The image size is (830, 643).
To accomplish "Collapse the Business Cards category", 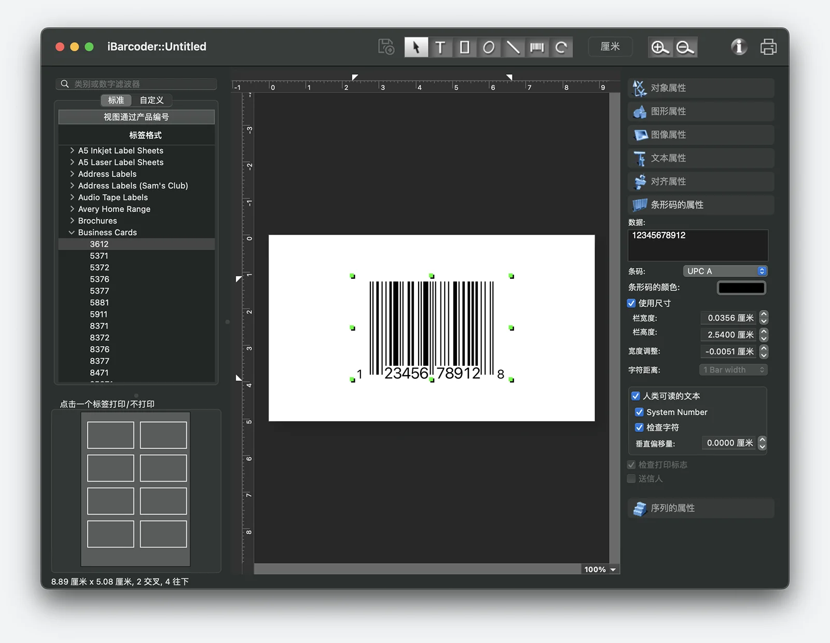I will (72, 232).
